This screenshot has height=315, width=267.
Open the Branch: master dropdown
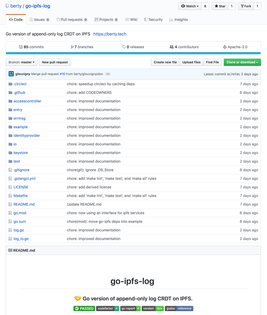tap(21, 62)
